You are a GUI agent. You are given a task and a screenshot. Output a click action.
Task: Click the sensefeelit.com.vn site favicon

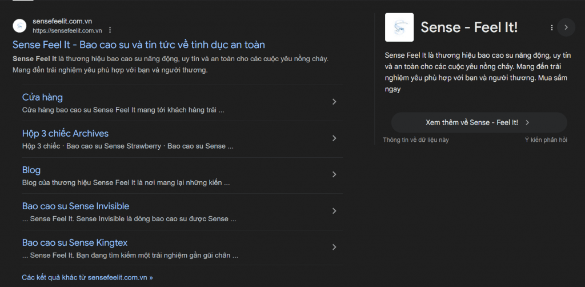click(x=19, y=26)
